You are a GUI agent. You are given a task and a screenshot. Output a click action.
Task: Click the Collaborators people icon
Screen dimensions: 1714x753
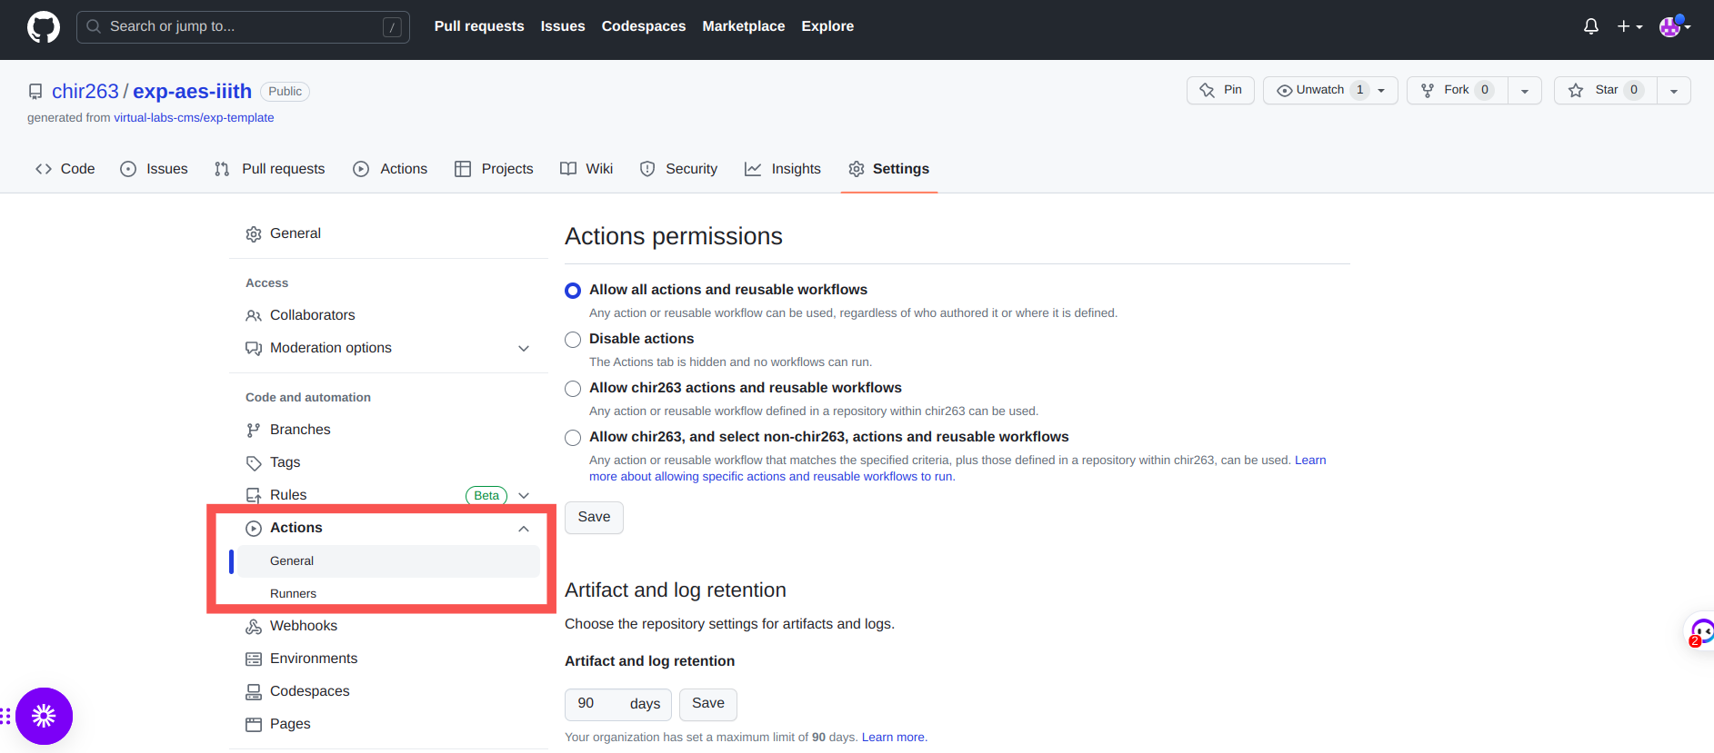(x=254, y=315)
